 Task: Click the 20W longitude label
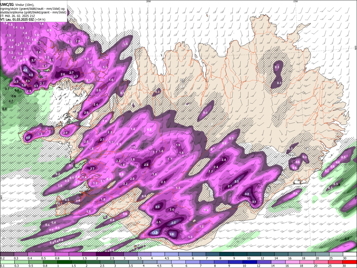(x=148, y=1)
